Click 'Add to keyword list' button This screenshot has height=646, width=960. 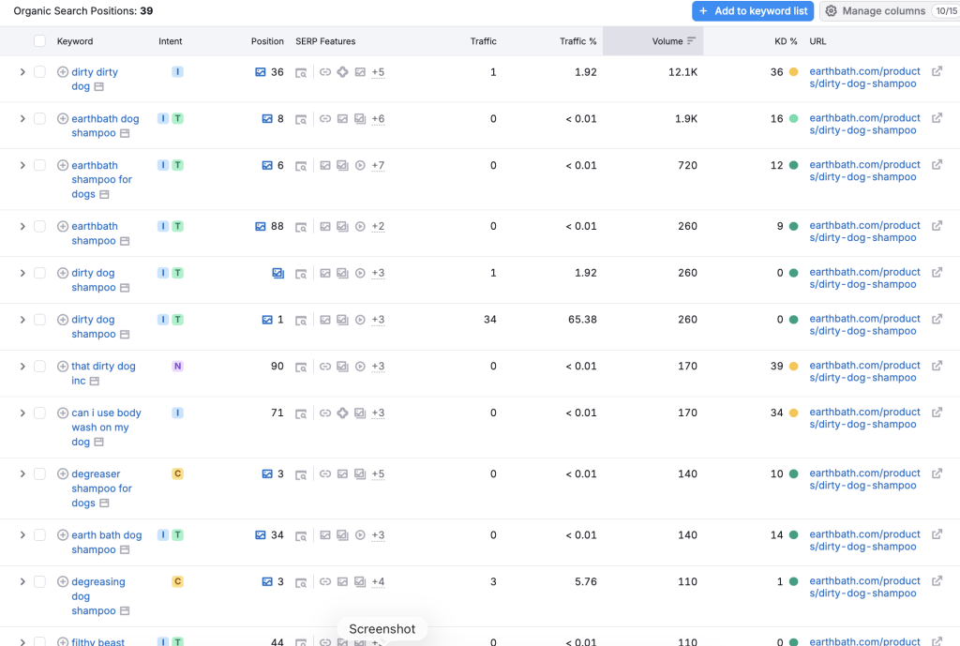pos(753,11)
